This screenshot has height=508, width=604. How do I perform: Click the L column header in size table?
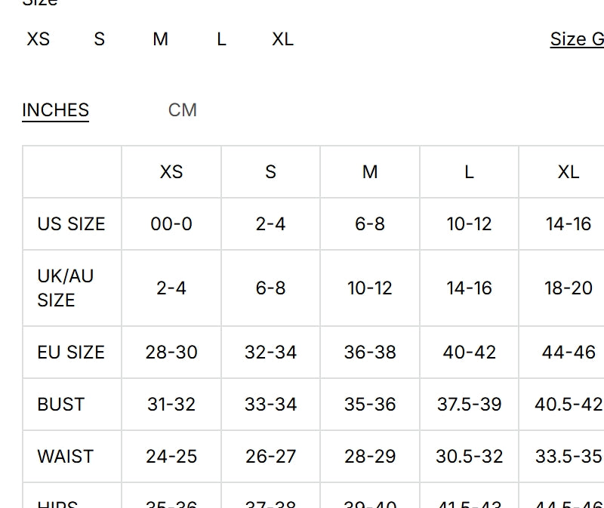(x=469, y=172)
